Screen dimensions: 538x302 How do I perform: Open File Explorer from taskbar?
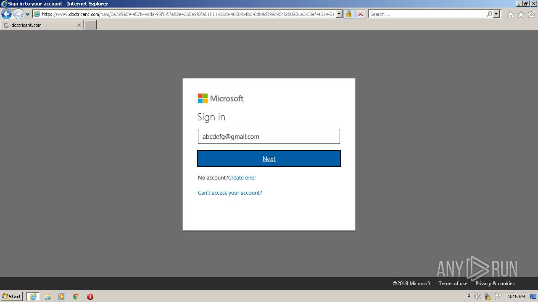(47, 297)
